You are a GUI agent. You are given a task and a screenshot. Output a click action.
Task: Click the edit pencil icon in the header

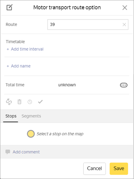(x=9, y=7)
